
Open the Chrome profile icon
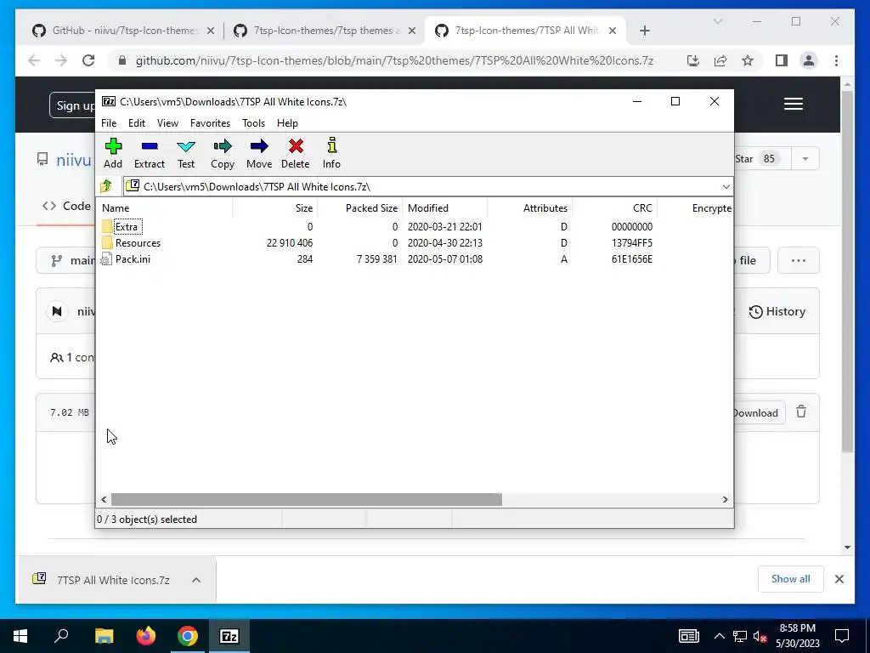[809, 60]
